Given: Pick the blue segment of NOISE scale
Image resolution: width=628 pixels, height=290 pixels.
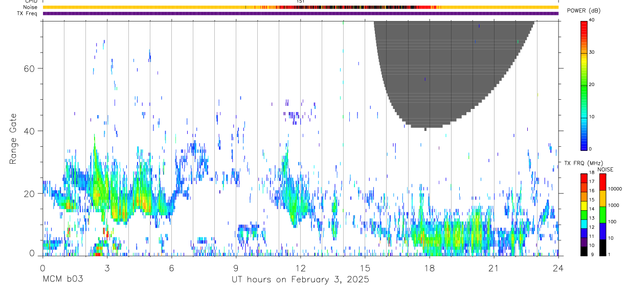Looking at the screenshot, I should [x=602, y=231].
